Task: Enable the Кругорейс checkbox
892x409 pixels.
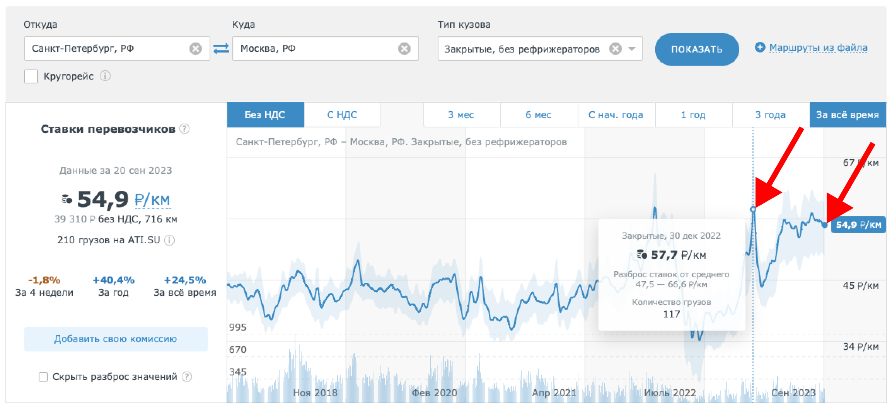Action: [31, 76]
